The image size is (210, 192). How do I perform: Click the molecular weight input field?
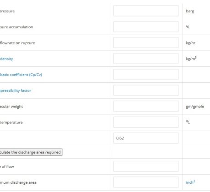tap(146, 106)
